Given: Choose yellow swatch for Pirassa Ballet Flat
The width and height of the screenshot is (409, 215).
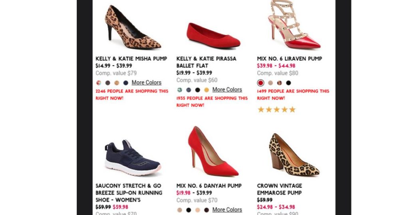Looking at the screenshot, I should point(206,90).
